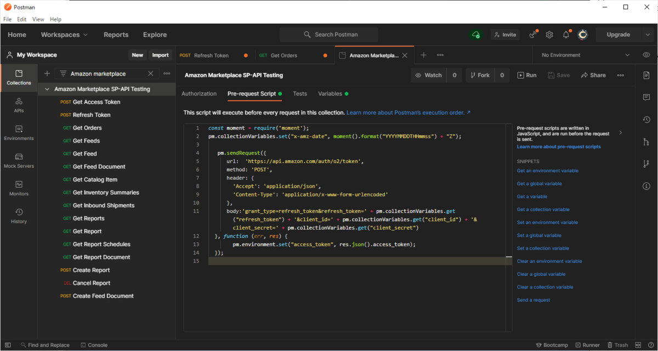Expand the Workspaces dropdown
Viewport: 658px width, 351px height.
[64, 35]
